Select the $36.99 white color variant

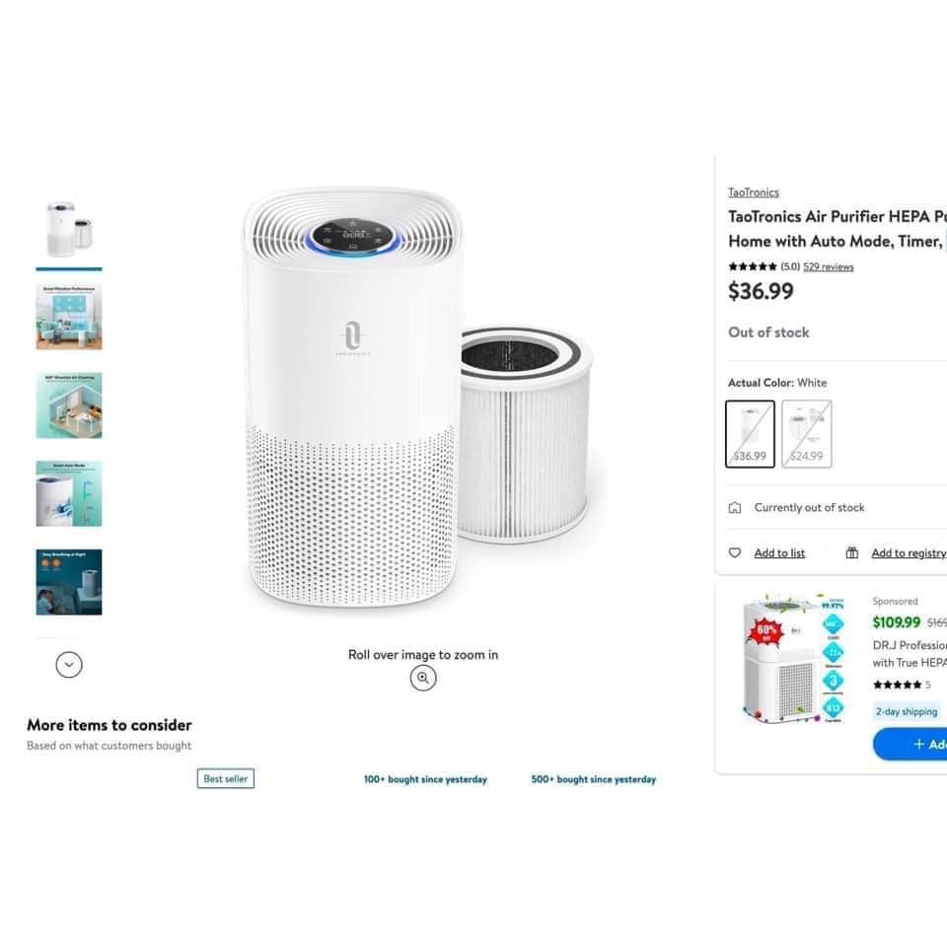point(750,434)
